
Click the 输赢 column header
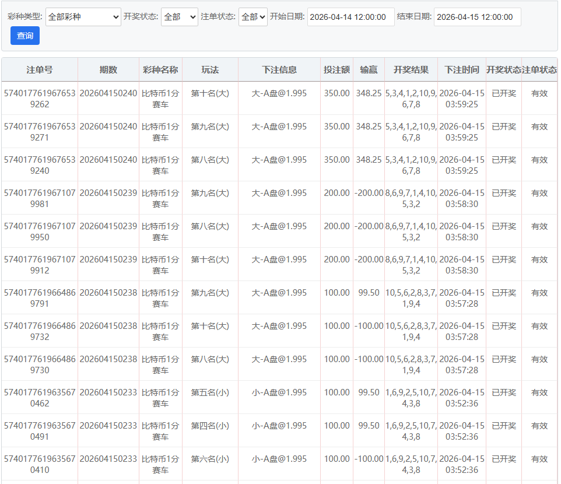[369, 69]
